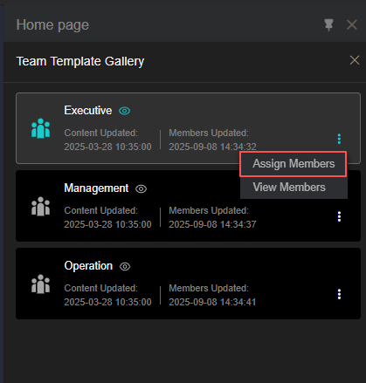The height and width of the screenshot is (383, 366).
Task: Choose Assign Members from the menu
Action: 293,164
